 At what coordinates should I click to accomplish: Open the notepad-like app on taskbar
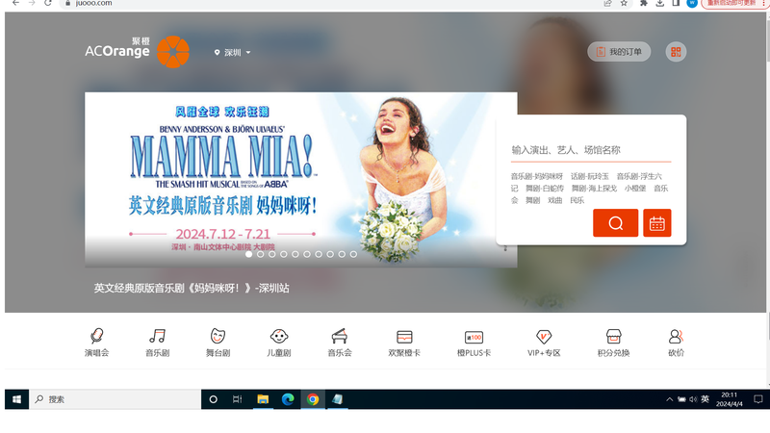[x=338, y=399]
